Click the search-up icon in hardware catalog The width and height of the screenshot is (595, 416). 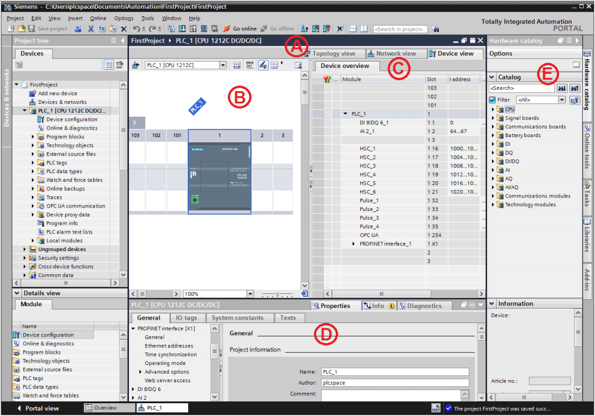click(575, 88)
